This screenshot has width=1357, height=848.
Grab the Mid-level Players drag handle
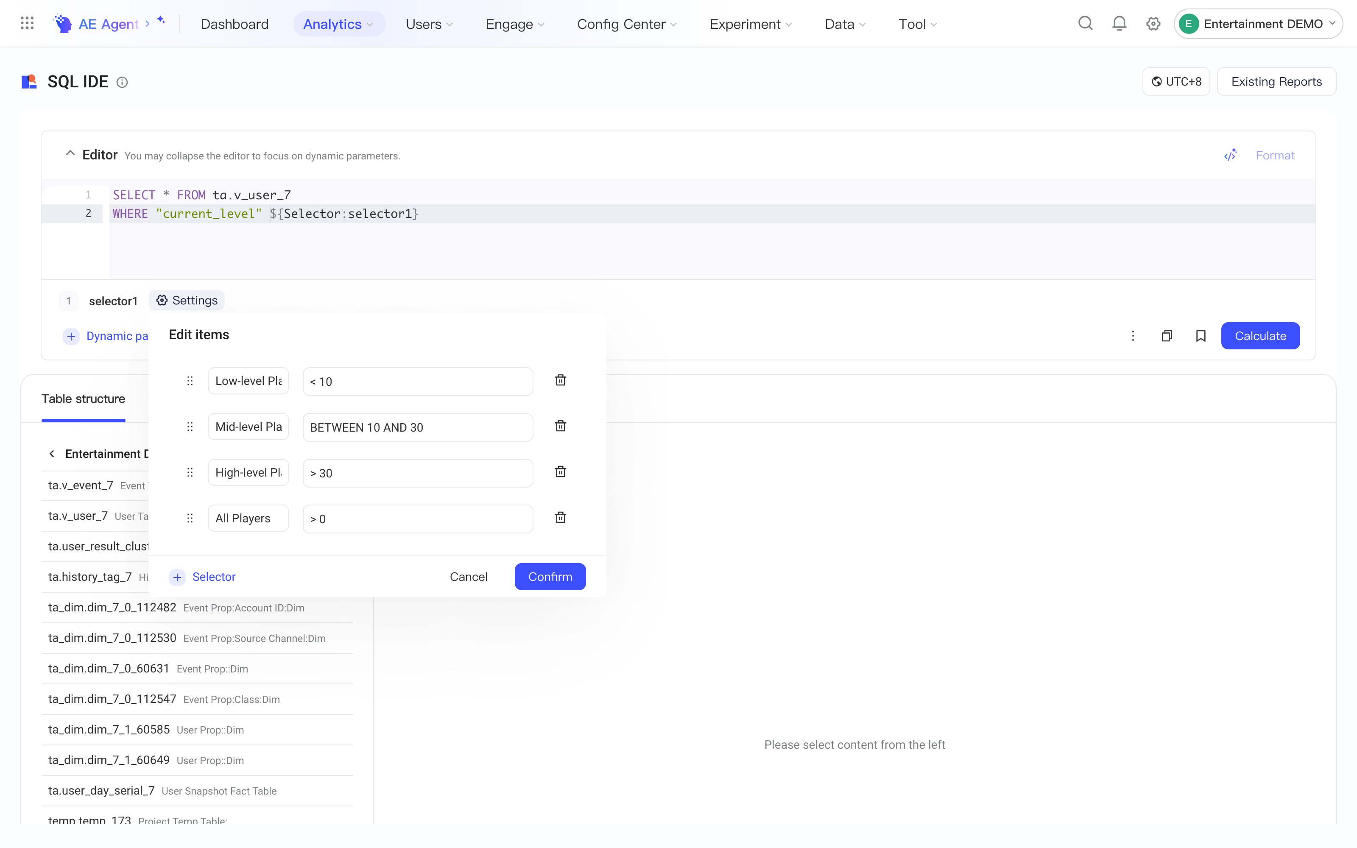[x=190, y=427]
